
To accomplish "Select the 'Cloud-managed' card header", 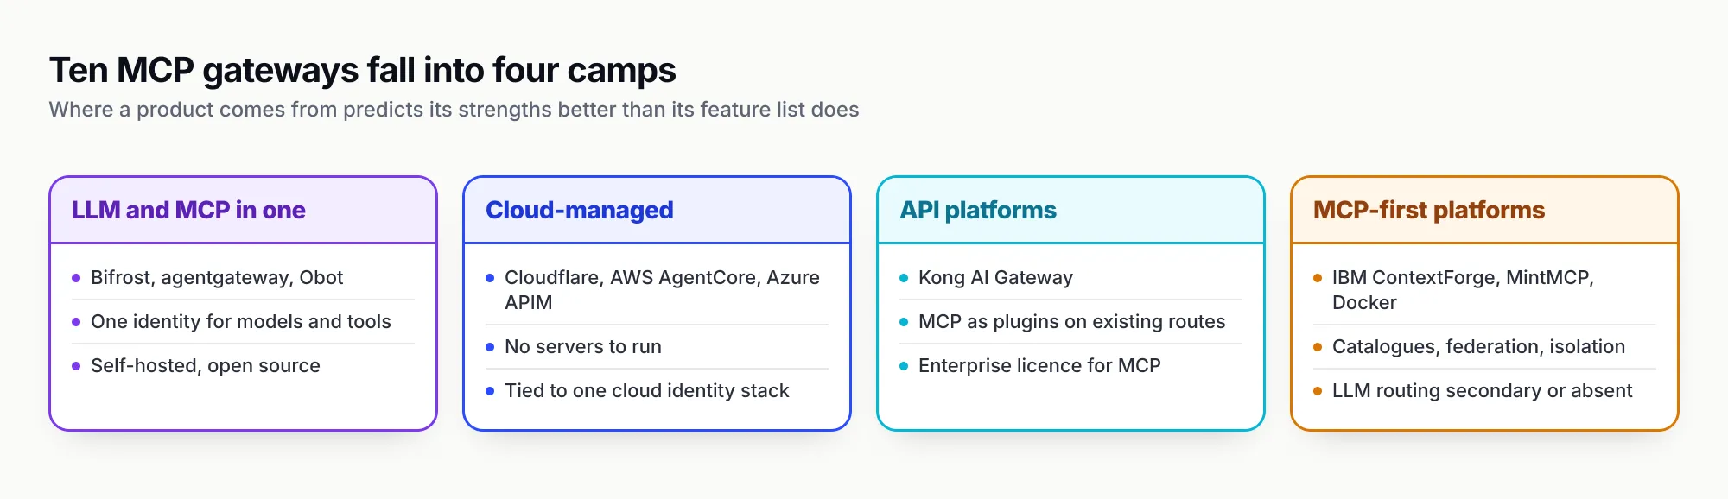I will 657,210.
